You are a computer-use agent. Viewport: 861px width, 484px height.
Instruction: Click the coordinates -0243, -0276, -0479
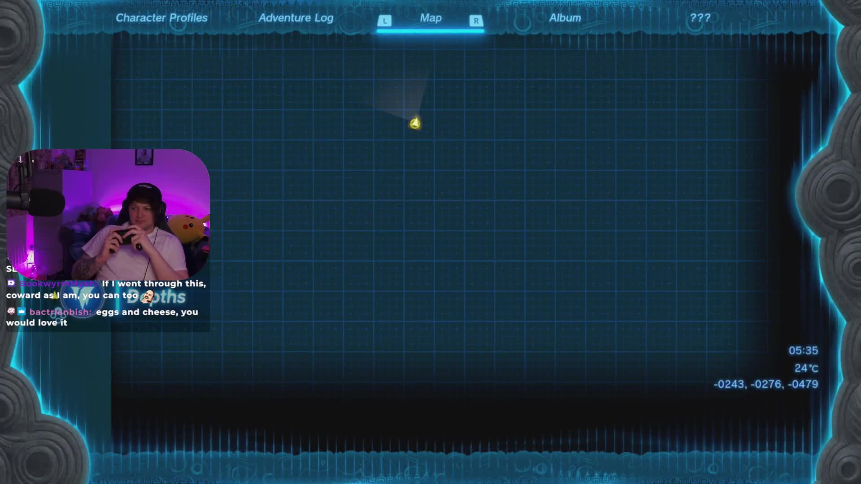click(x=766, y=384)
